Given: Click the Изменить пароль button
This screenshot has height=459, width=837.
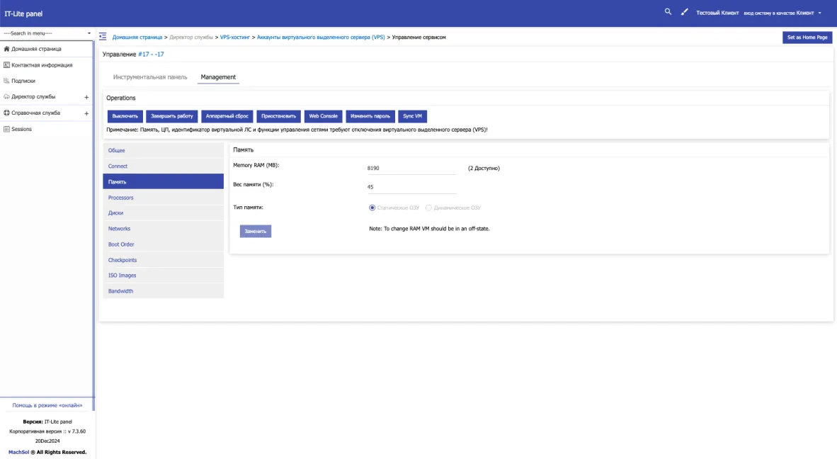Looking at the screenshot, I should (370, 116).
